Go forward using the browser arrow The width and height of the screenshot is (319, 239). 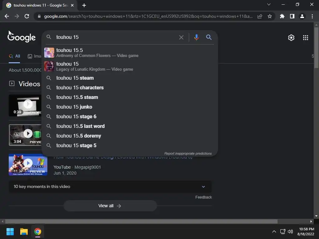(x=17, y=16)
